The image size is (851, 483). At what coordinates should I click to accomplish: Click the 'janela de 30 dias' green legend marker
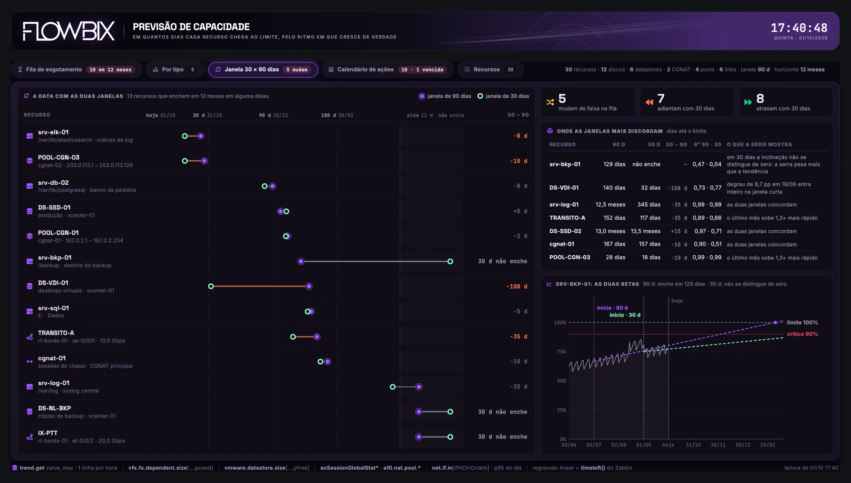tap(480, 96)
